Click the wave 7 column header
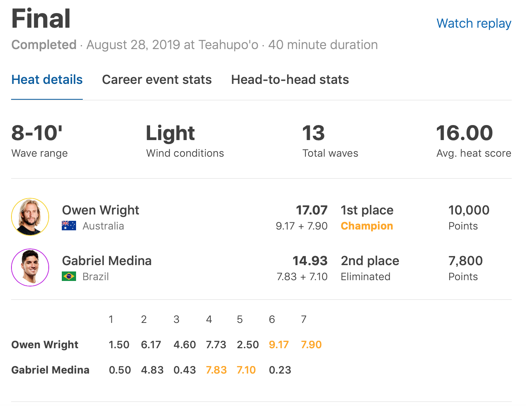This screenshot has width=526, height=406. tap(303, 319)
